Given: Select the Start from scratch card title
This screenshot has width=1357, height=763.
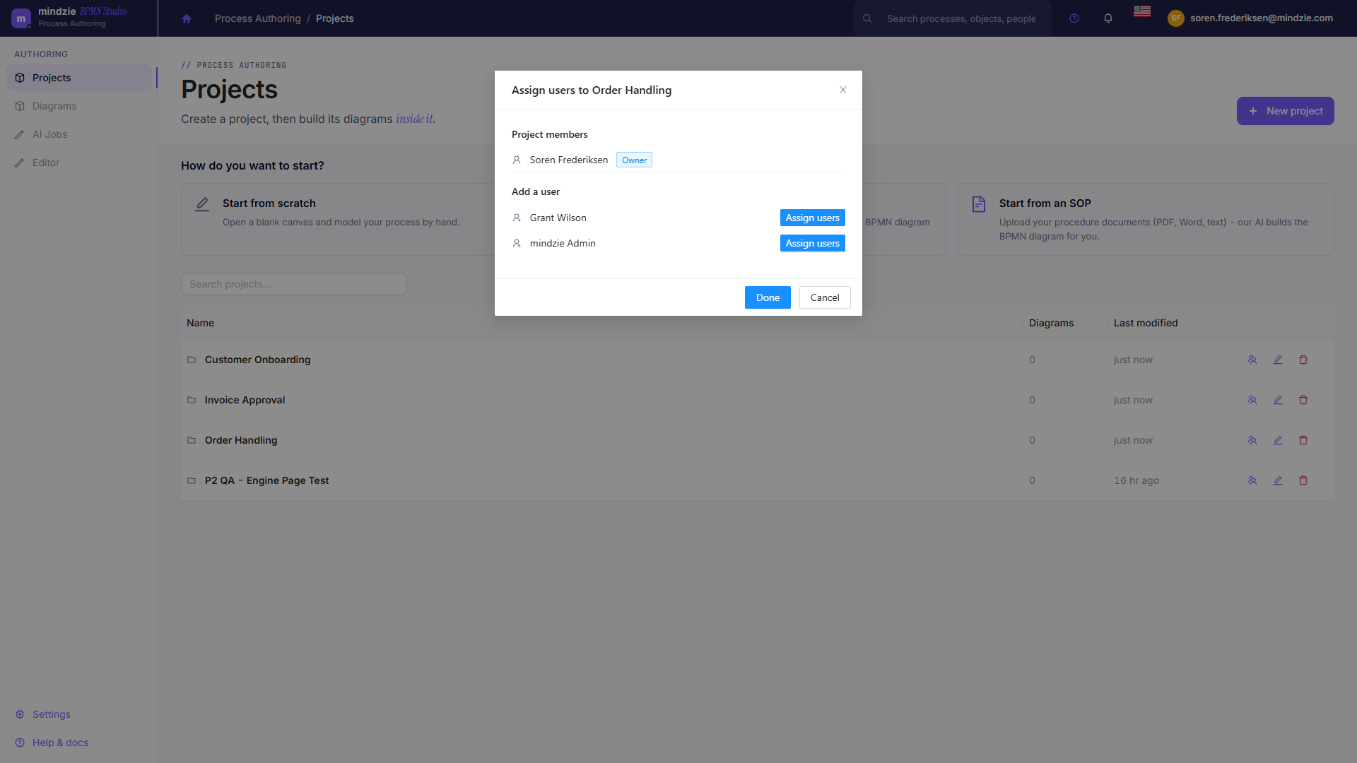Looking at the screenshot, I should (269, 203).
